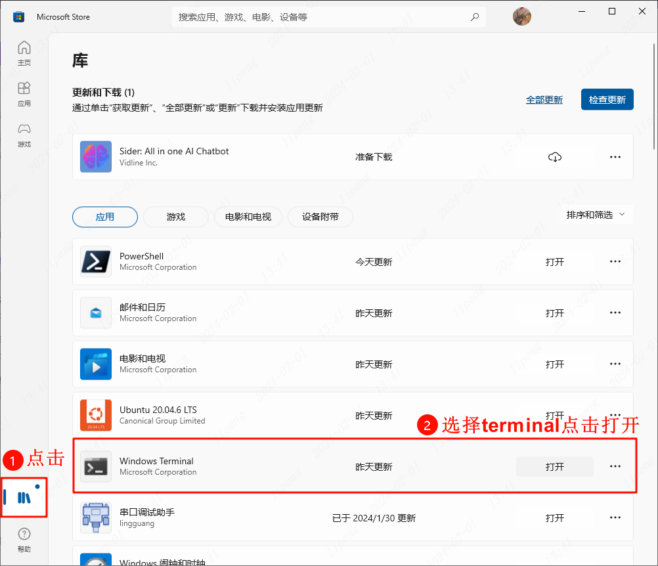
Task: Open more options for 串口调试助手
Action: [x=615, y=517]
